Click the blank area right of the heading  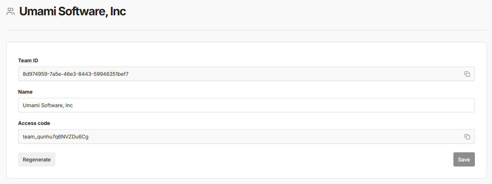click(291, 11)
